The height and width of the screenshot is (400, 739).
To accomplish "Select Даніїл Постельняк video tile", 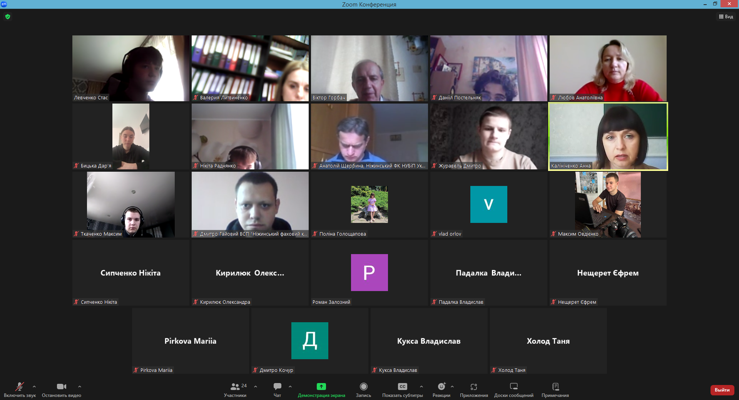I will coord(489,69).
